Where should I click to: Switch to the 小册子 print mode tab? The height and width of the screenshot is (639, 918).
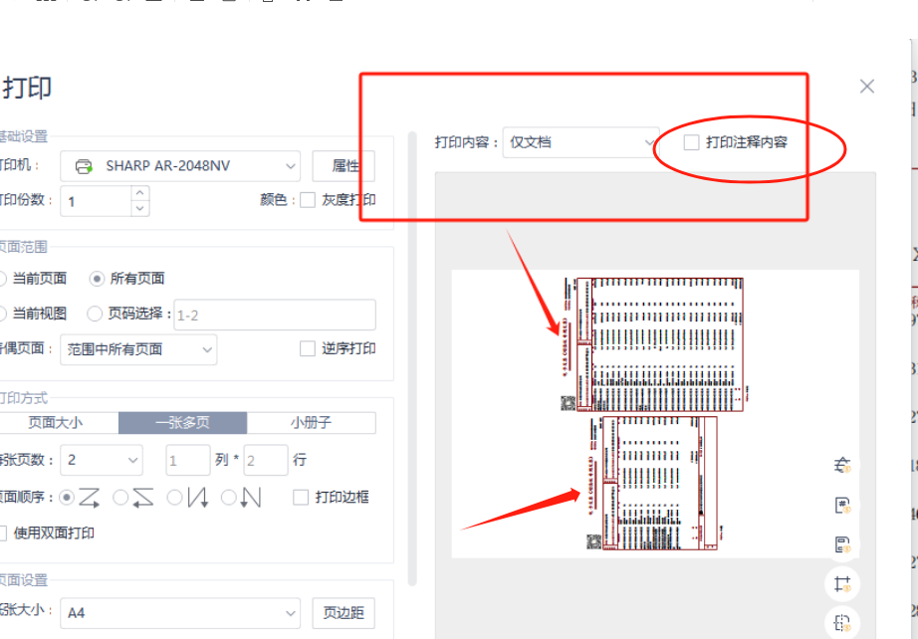pyautogui.click(x=311, y=423)
